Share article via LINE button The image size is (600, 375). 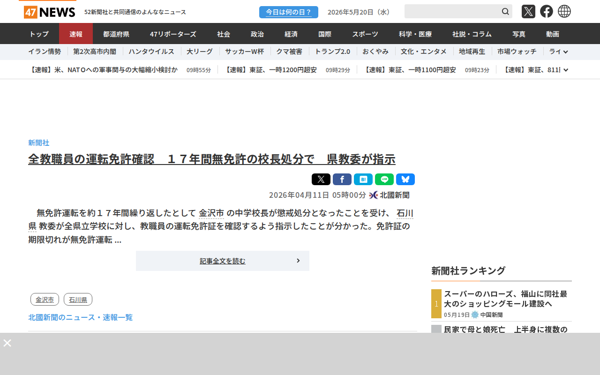click(384, 179)
